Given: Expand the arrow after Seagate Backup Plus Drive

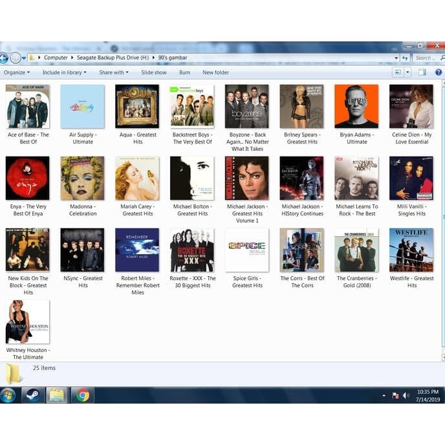Looking at the screenshot, I should coord(153,58).
